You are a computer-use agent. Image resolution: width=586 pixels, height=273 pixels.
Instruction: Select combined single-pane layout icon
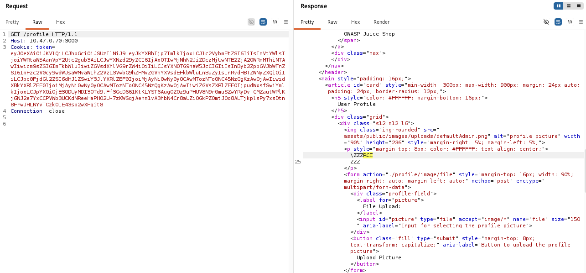pos(578,6)
